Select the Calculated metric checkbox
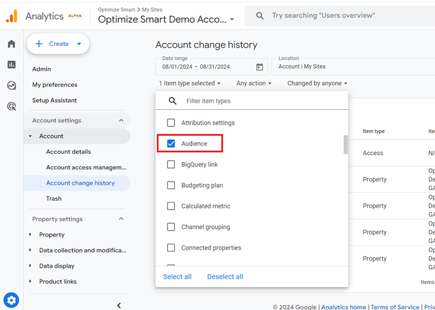This screenshot has height=310, width=435. coord(171,206)
